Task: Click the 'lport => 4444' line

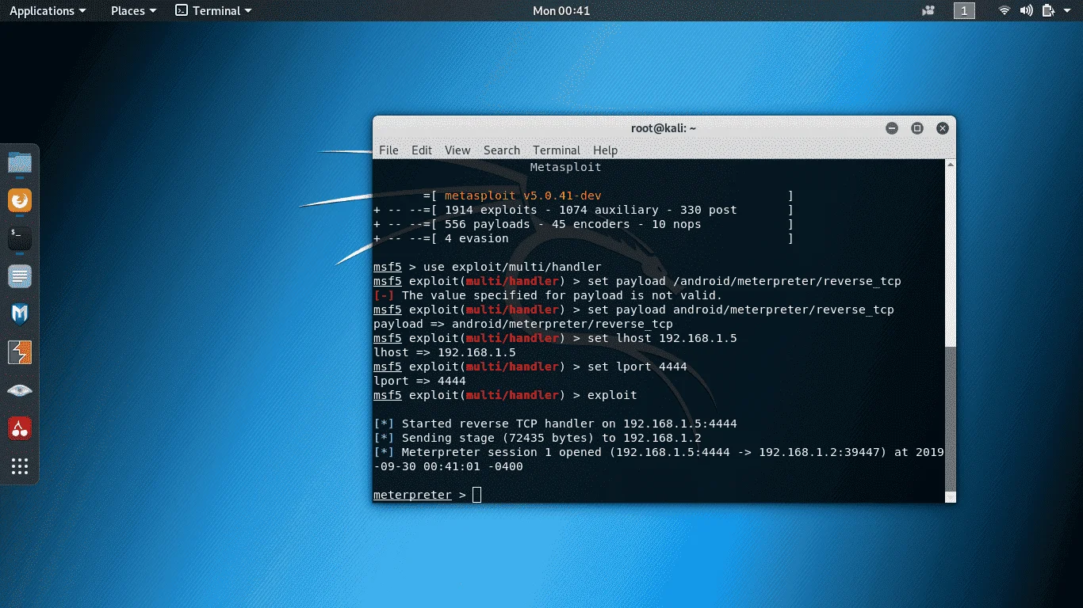Action: point(419,381)
